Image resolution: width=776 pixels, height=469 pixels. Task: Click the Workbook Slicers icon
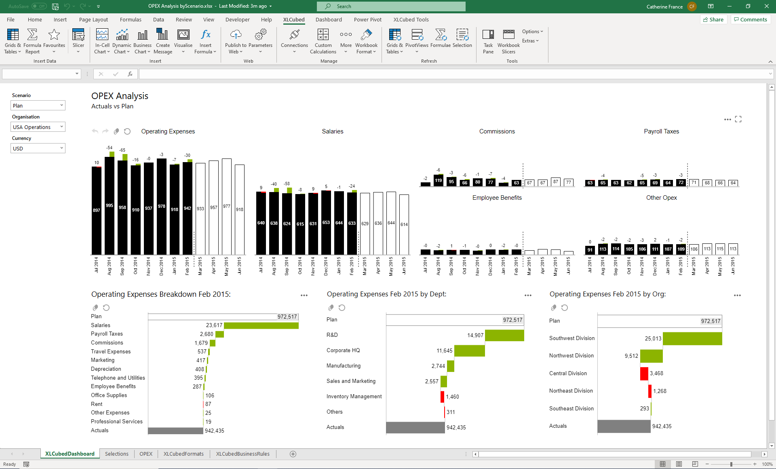[508, 40]
